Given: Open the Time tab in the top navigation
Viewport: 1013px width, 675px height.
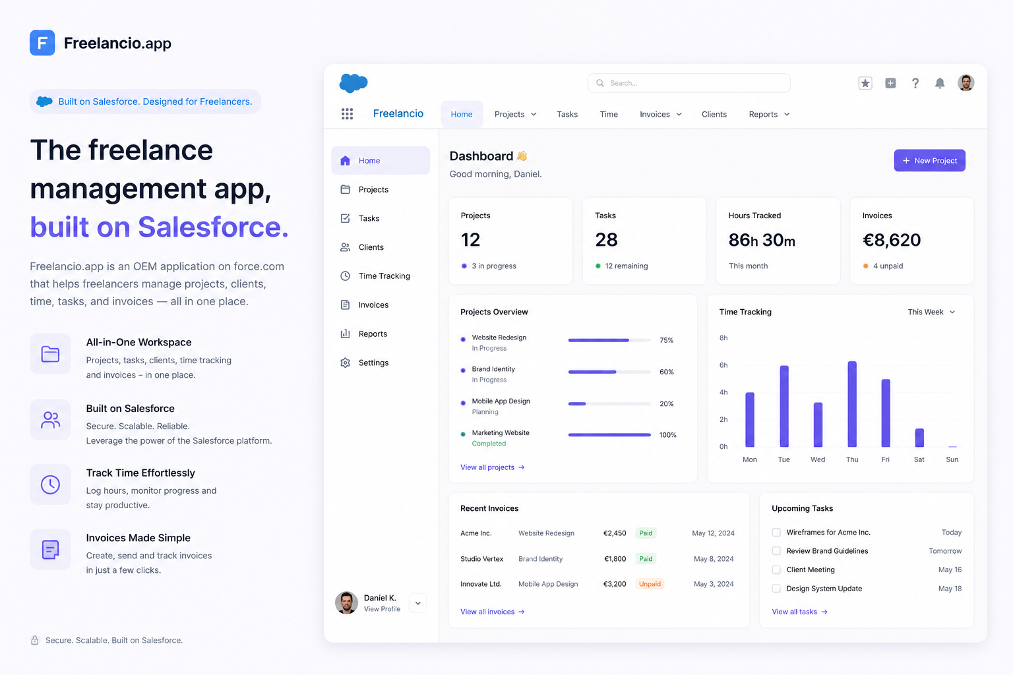Looking at the screenshot, I should tap(609, 114).
